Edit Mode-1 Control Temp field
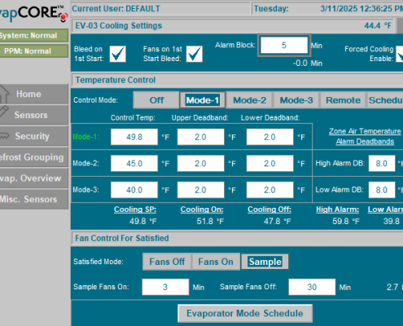Screen dimensions: 403x326 tap(134, 137)
